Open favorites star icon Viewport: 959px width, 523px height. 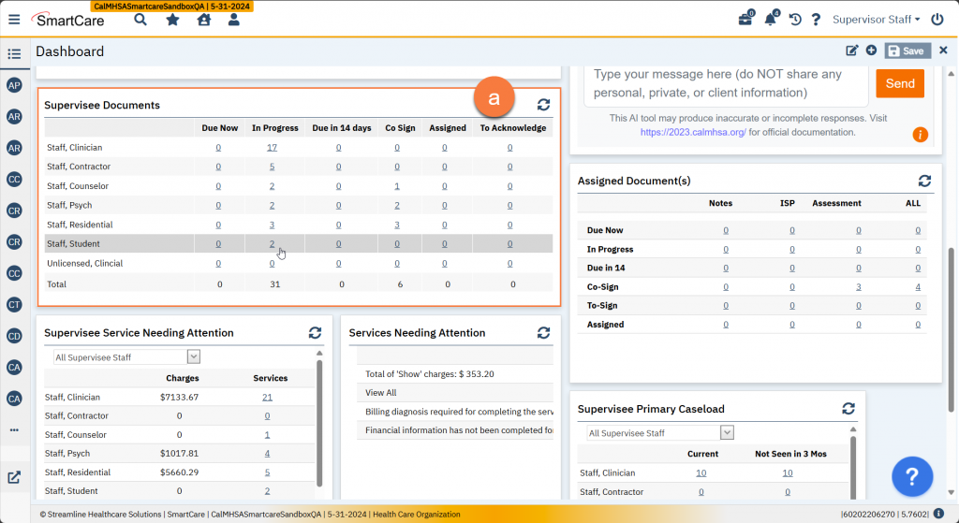[x=172, y=19]
